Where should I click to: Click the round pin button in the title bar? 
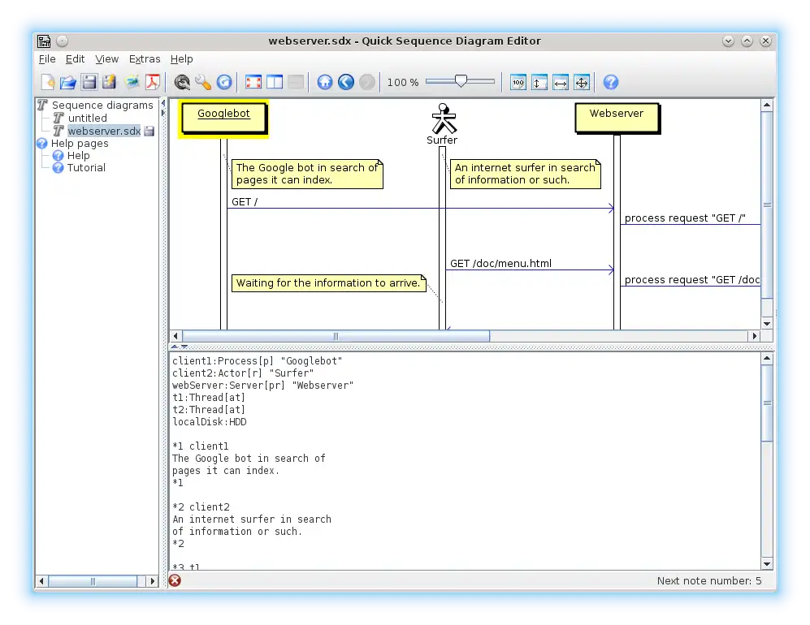point(62,41)
